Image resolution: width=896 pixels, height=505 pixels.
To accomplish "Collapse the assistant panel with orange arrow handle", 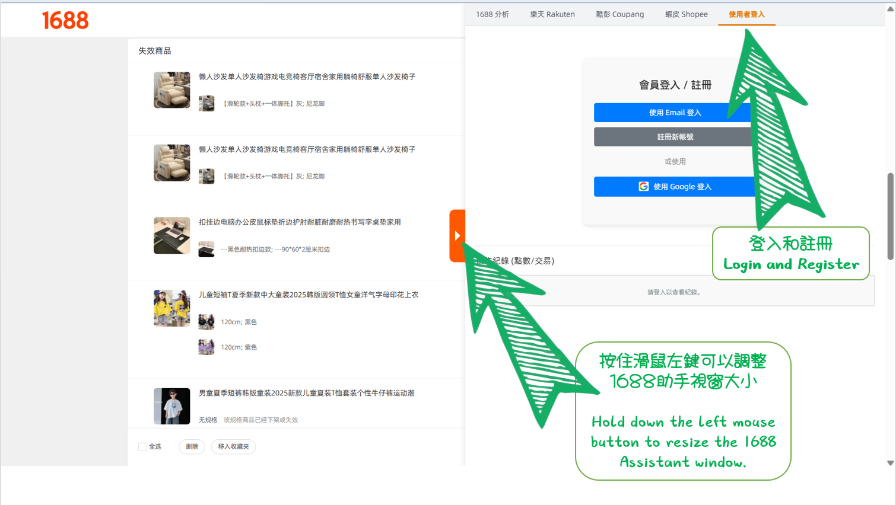I will 457,236.
